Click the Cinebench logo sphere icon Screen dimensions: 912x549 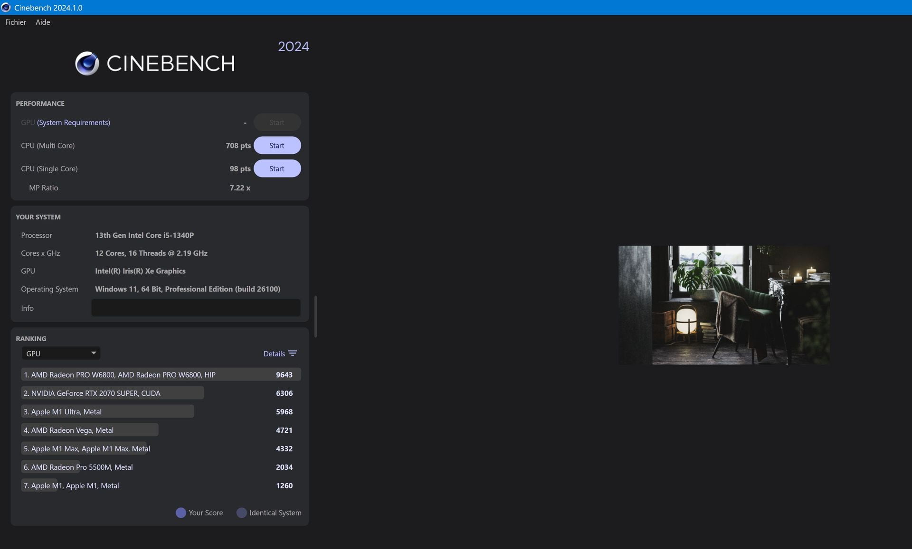[87, 63]
